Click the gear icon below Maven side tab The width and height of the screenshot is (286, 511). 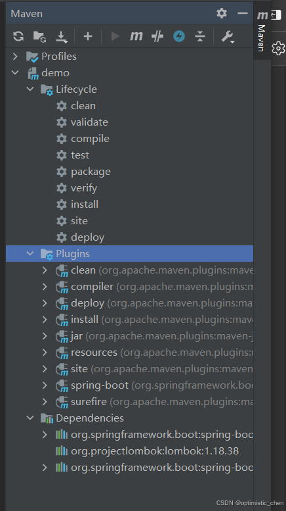278,49
